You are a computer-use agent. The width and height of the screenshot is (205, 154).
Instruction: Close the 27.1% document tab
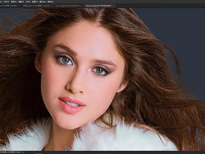point(52,6)
